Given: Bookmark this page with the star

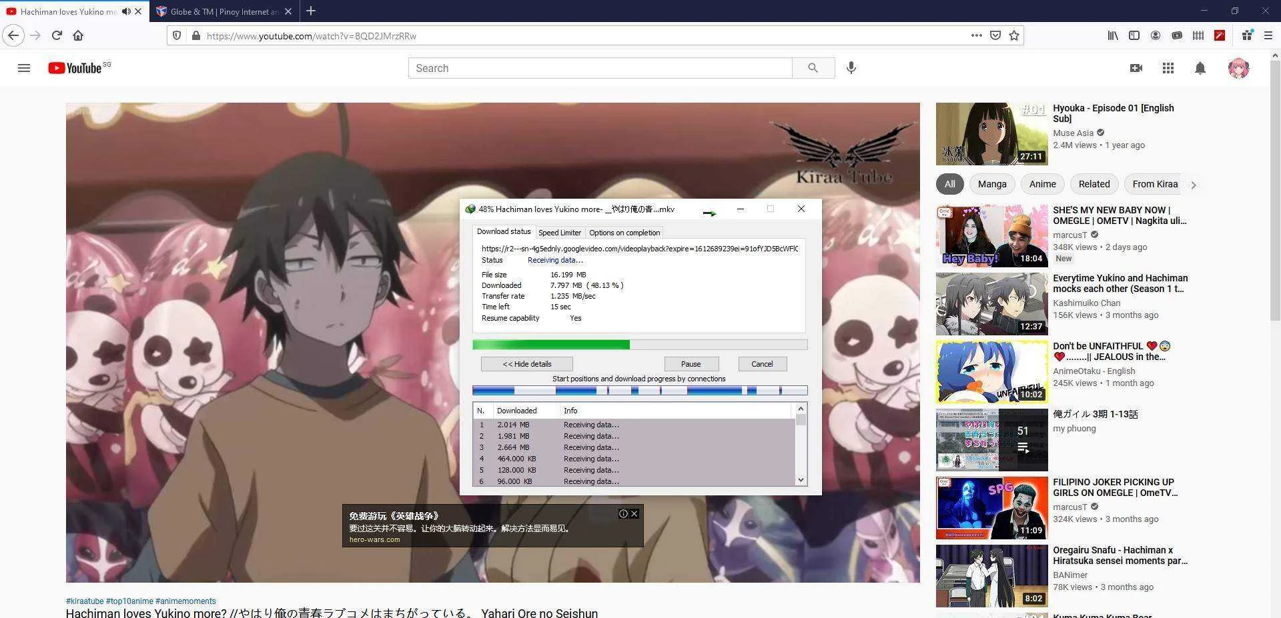Looking at the screenshot, I should click(x=1014, y=35).
